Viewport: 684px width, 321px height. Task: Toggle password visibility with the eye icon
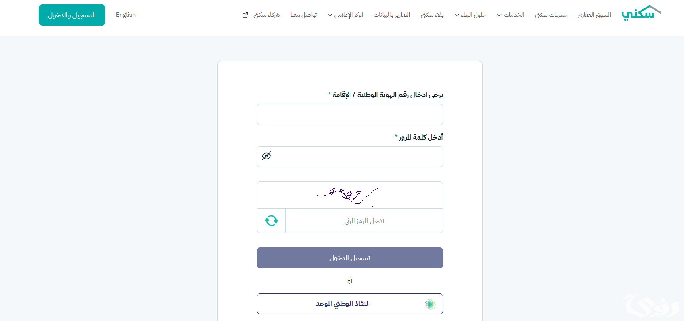[x=266, y=156]
